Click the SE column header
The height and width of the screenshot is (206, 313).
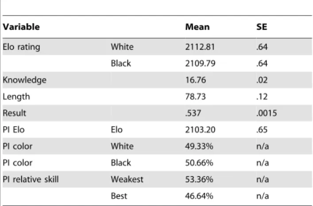pyautogui.click(x=262, y=27)
